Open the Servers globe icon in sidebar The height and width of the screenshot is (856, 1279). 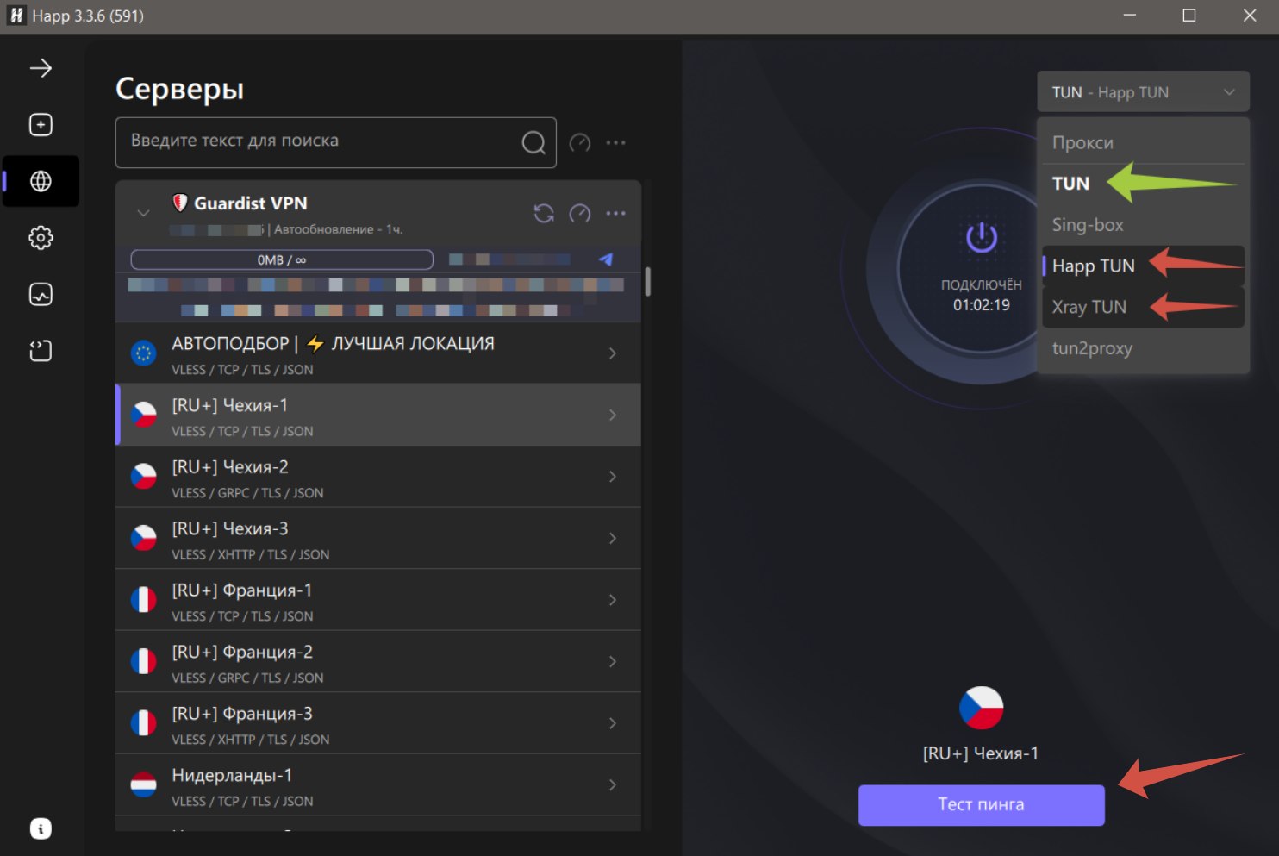coord(41,181)
